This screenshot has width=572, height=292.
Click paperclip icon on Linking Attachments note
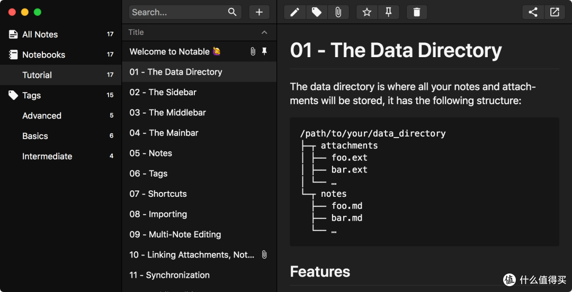click(x=264, y=255)
